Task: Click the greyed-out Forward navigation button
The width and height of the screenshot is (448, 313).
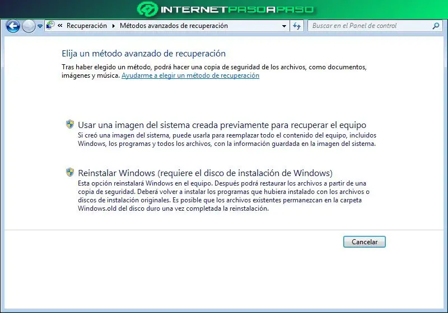Action: [29, 26]
